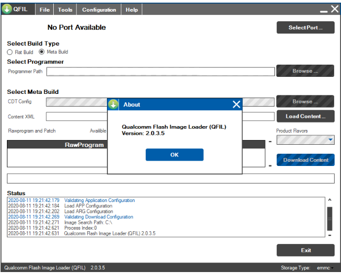341x280 pixels.
Task: Click the Exit button
Action: point(305,250)
